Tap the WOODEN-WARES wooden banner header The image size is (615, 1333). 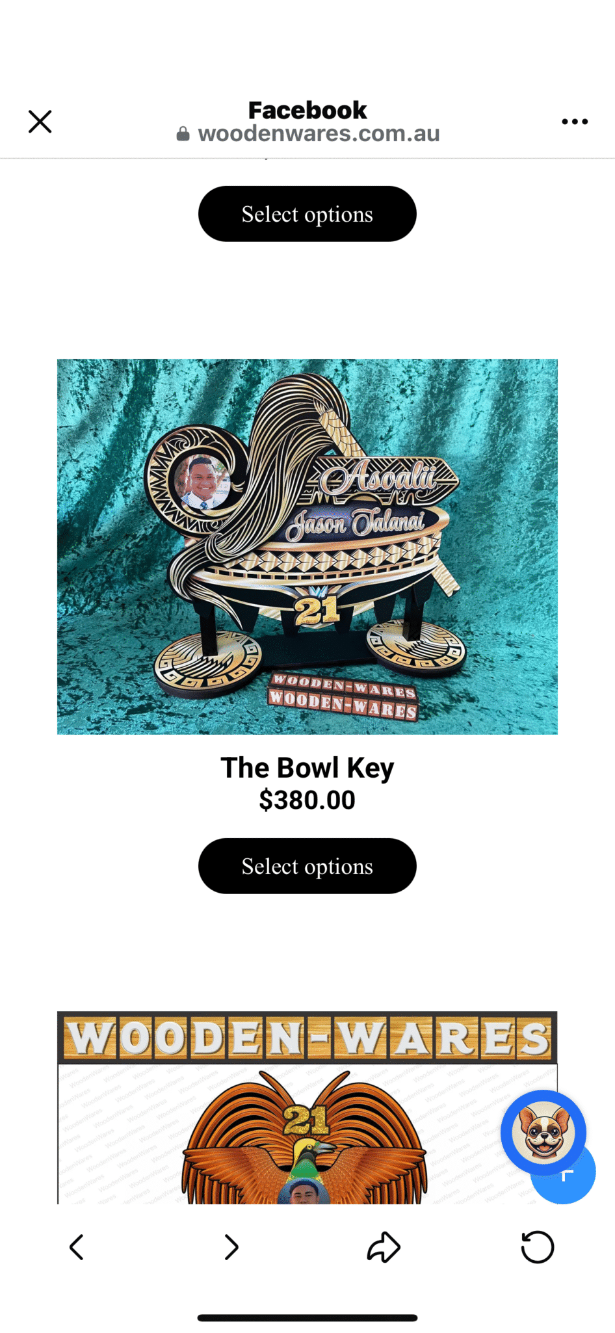point(307,1038)
